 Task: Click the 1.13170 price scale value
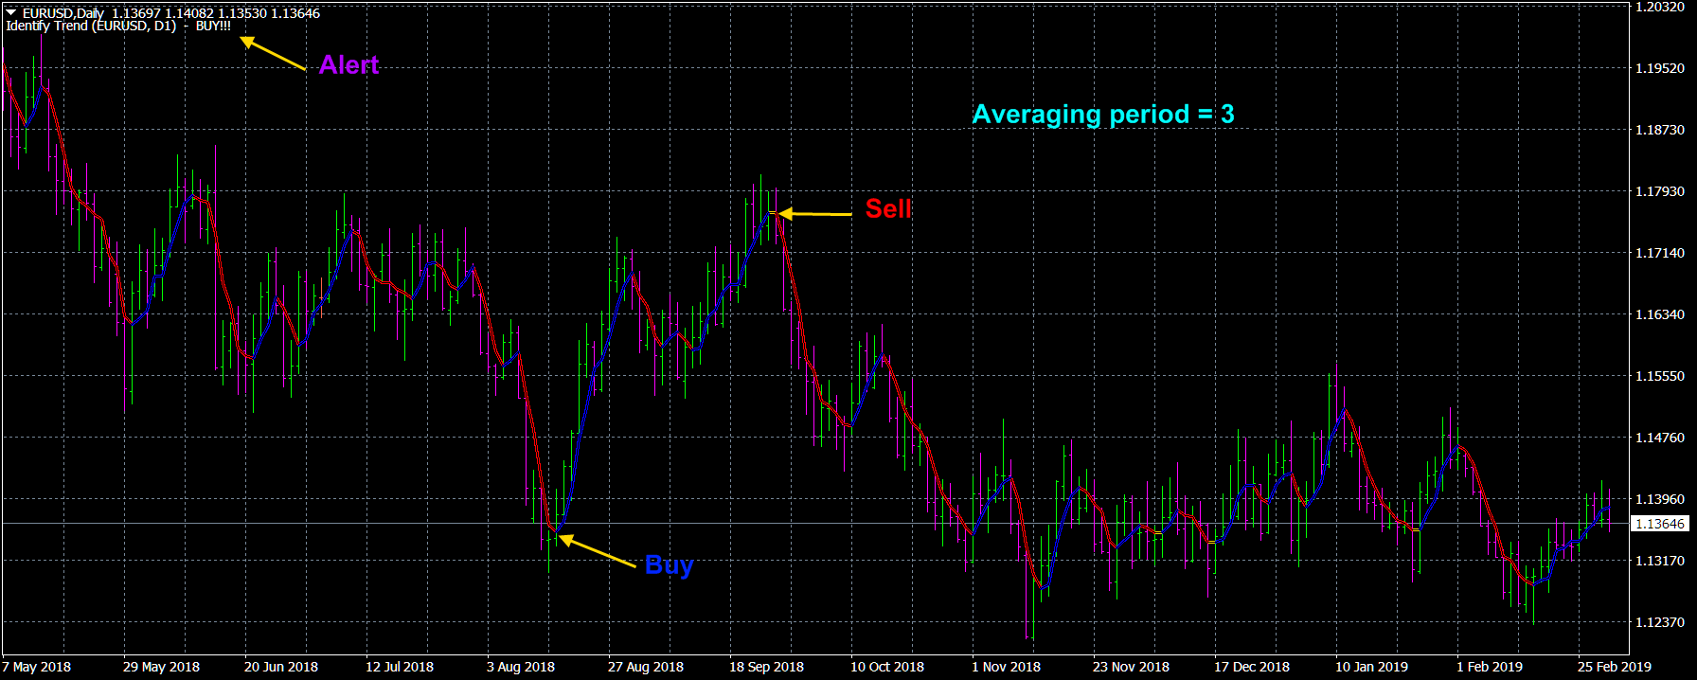(x=1661, y=561)
